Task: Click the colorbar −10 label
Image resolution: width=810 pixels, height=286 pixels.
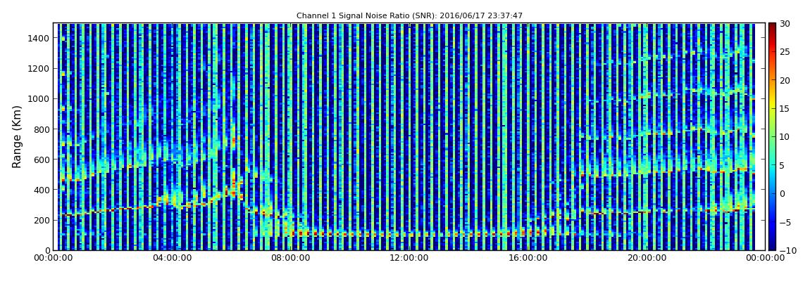Action: click(x=787, y=250)
